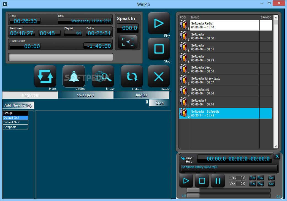The image size is (287, 201).
Task: Click main track progress bar
Action: [60, 57]
